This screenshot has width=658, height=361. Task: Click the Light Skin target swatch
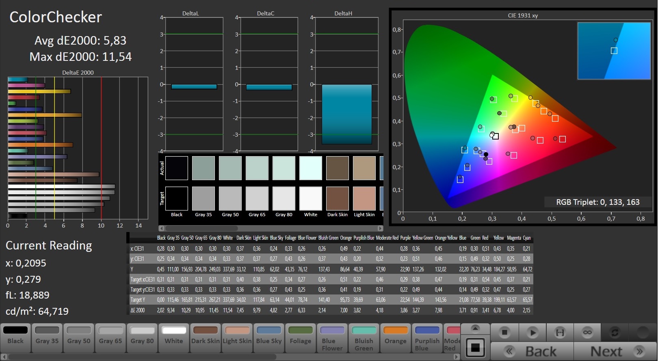pyautogui.click(x=364, y=198)
